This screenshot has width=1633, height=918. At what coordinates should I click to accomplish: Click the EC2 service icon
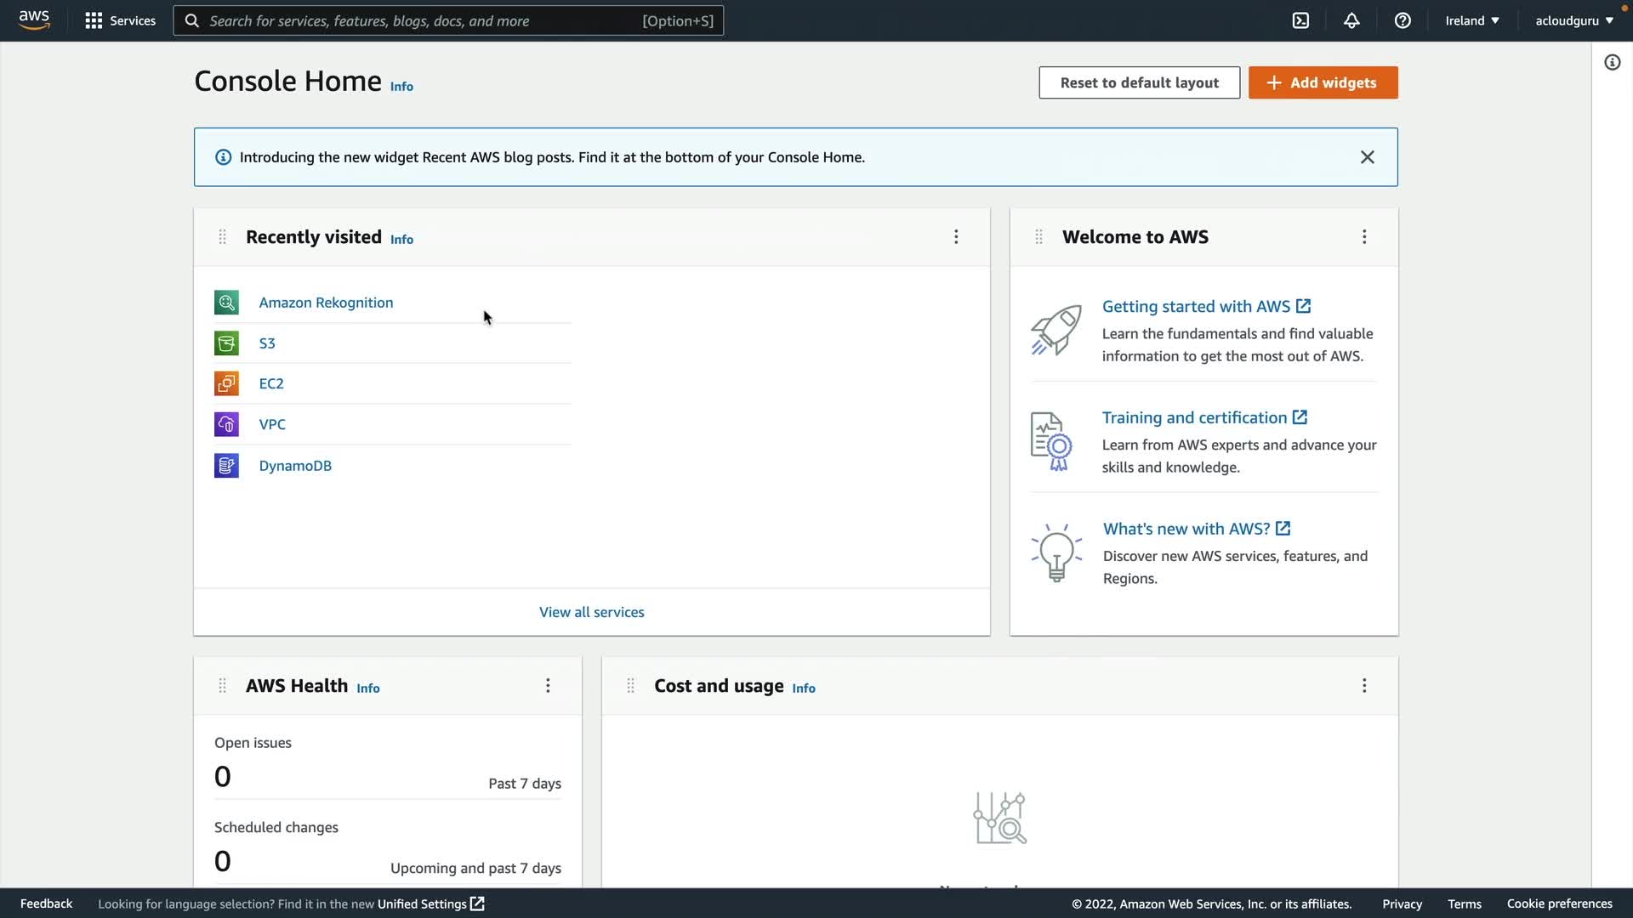point(226,383)
